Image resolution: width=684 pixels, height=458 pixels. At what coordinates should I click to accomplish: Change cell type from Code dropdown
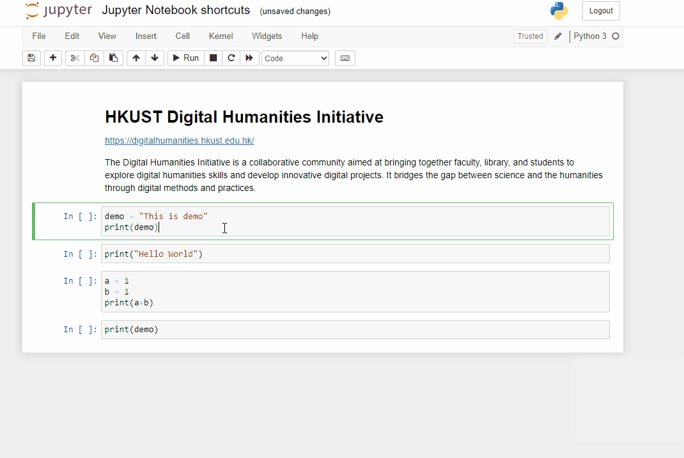(295, 58)
